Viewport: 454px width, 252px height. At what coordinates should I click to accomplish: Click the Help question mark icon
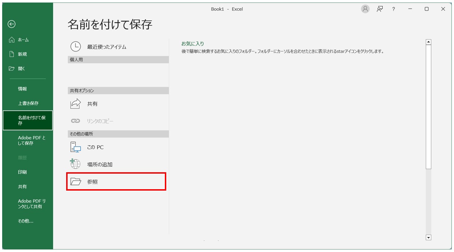394,8
